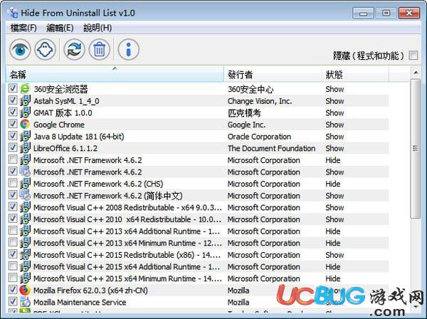Click the vertical scrollbar thumb
Image resolution: width=427 pixels, height=319 pixels.
point(416,149)
